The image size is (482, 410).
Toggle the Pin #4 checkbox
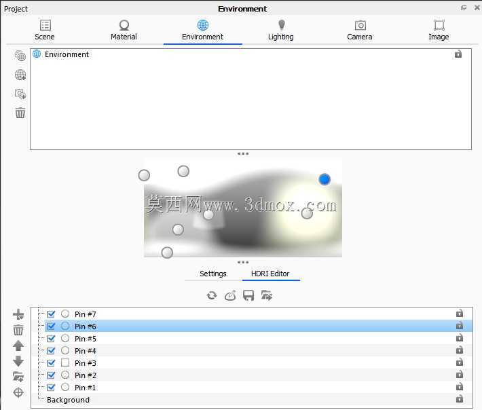51,351
